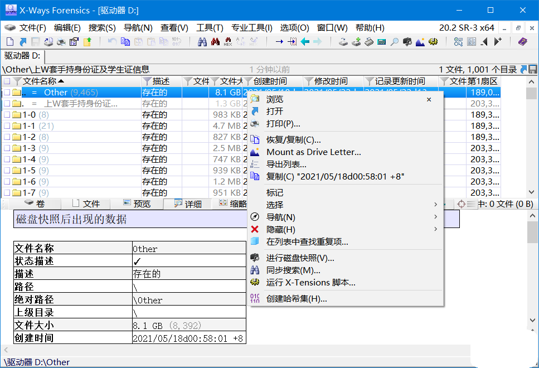Image resolution: width=539 pixels, height=368 pixels.
Task: Click the Copy block toolbar icon
Action: (125, 42)
